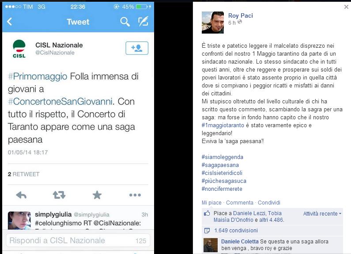351x254 pixels.
Task: Follow CISL Nazionale with add-user button
Action: (x=137, y=48)
